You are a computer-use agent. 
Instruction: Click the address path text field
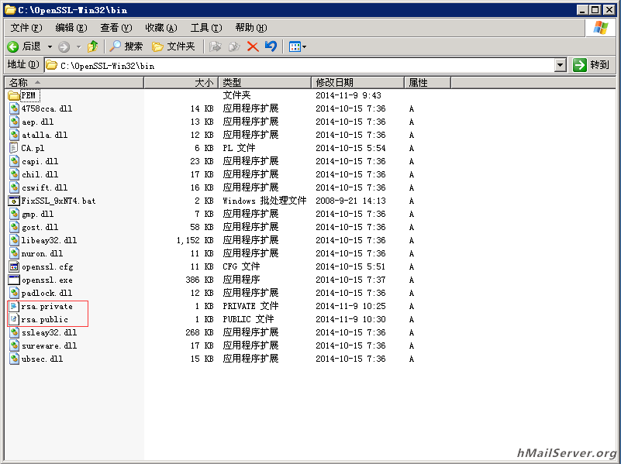pos(302,66)
